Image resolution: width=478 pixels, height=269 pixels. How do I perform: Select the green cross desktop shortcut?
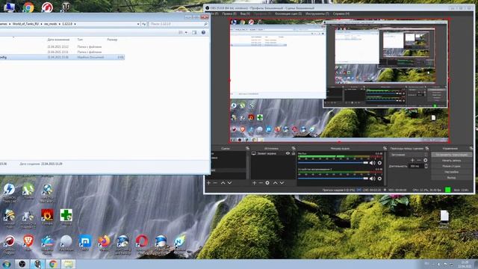click(66, 217)
